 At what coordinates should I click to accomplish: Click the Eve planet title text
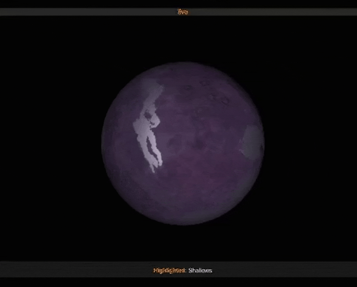(183, 12)
